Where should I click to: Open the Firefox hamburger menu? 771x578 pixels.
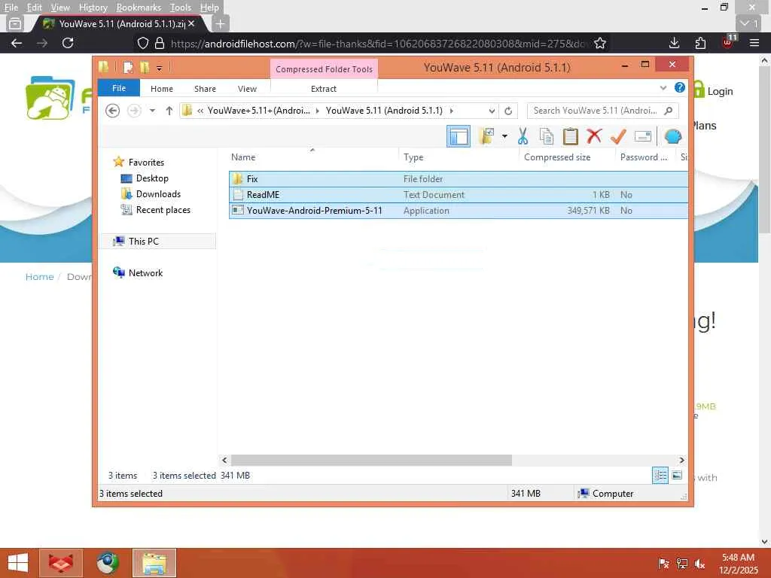pos(754,43)
